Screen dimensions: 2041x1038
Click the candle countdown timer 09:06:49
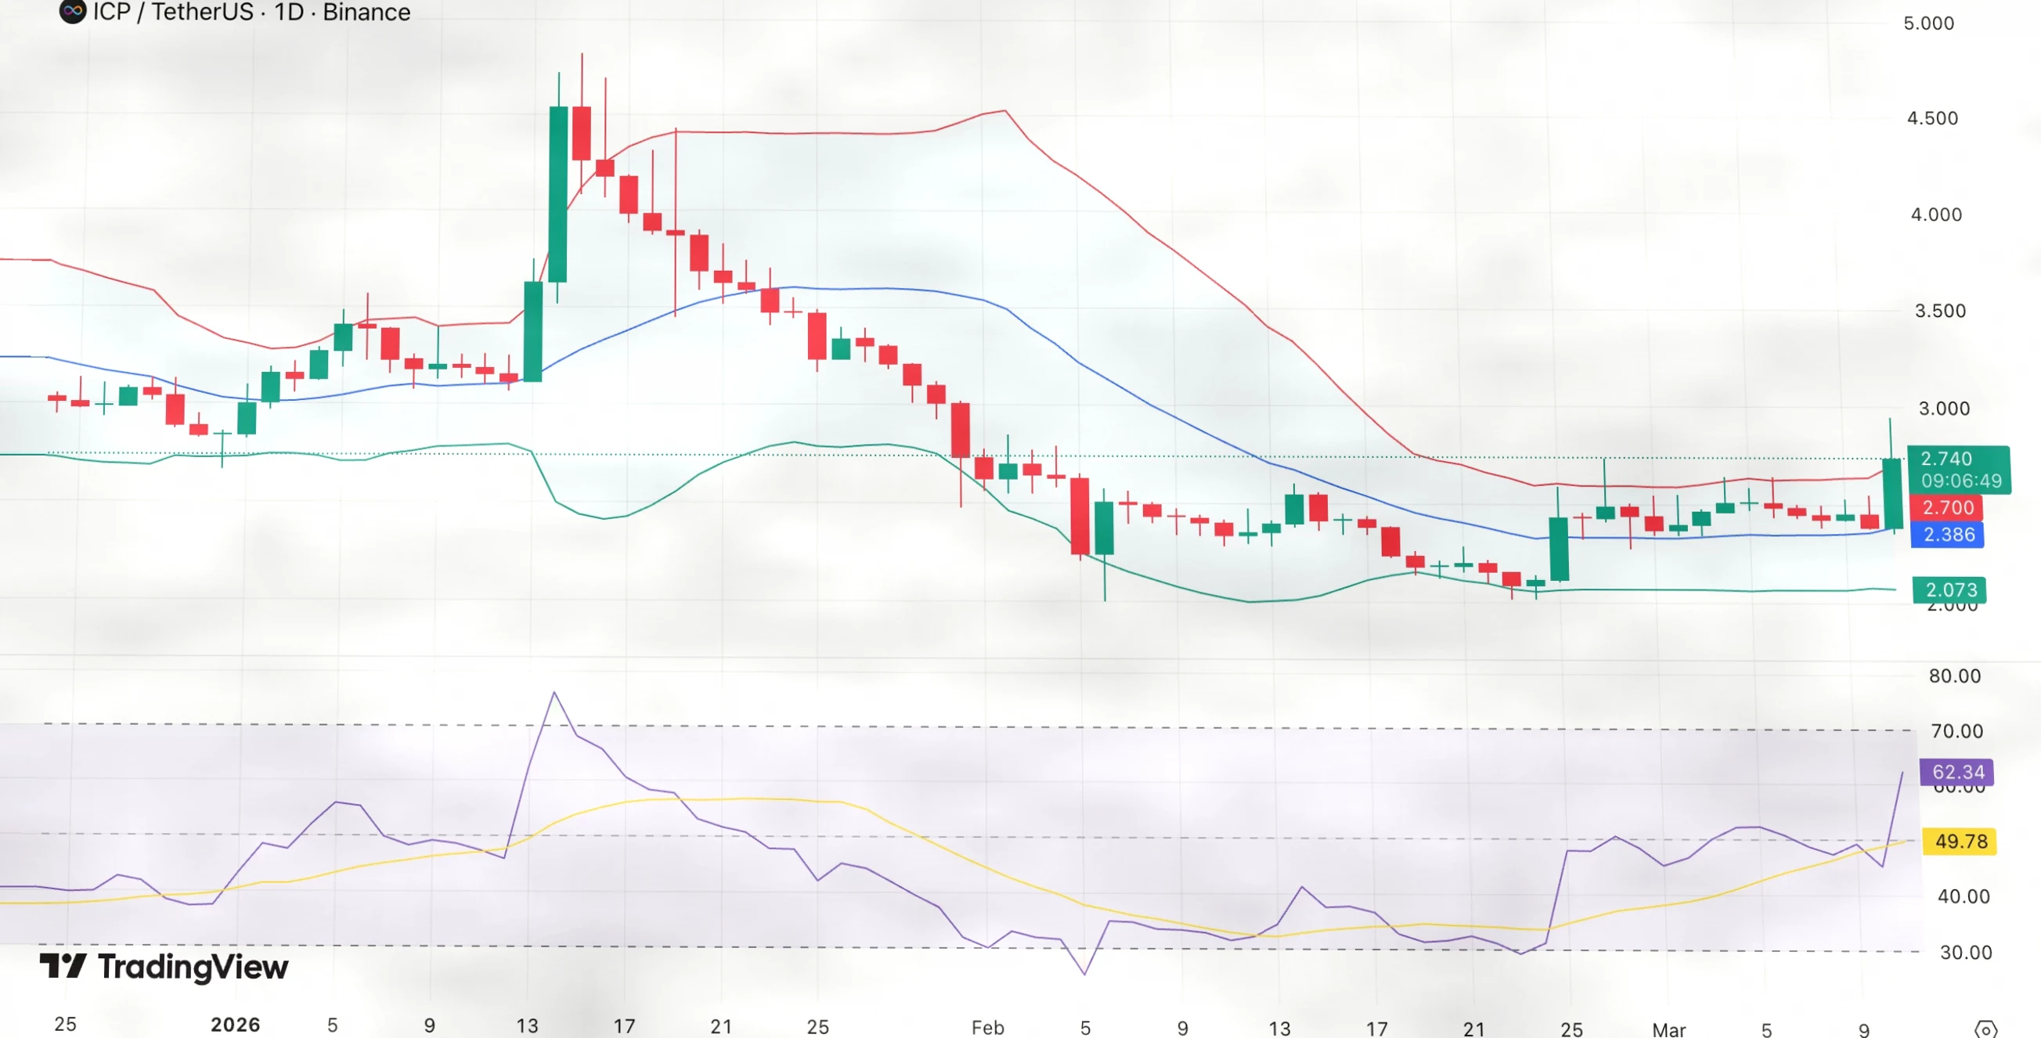(1961, 481)
